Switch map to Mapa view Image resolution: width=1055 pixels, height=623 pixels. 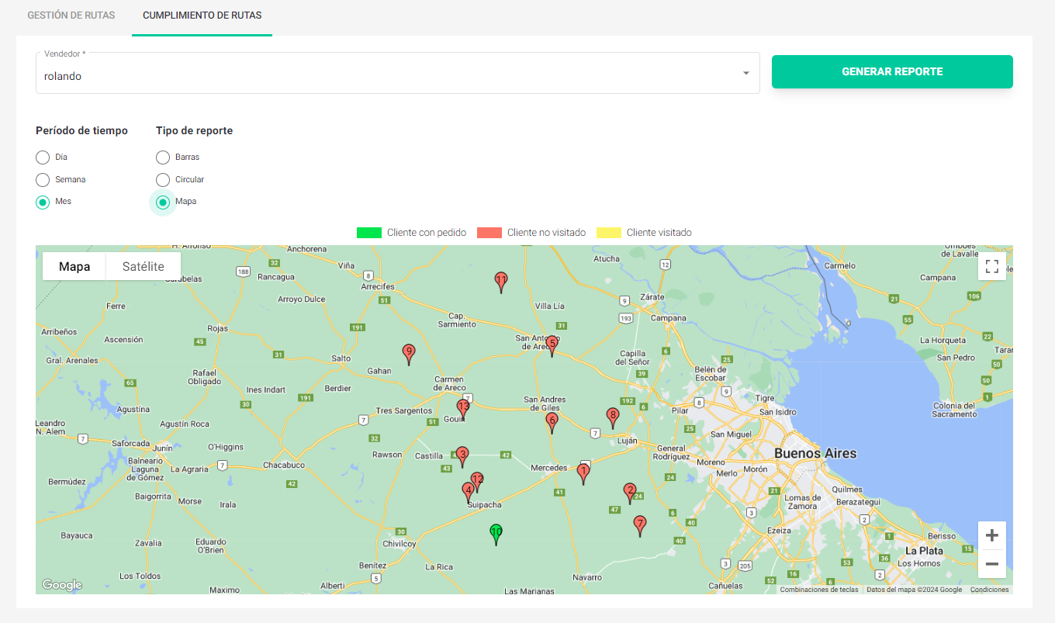[x=74, y=266]
